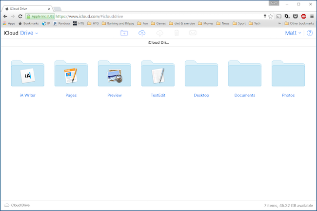Click the Cast extension icon
This screenshot has height=211, width=317.
pos(279,17)
